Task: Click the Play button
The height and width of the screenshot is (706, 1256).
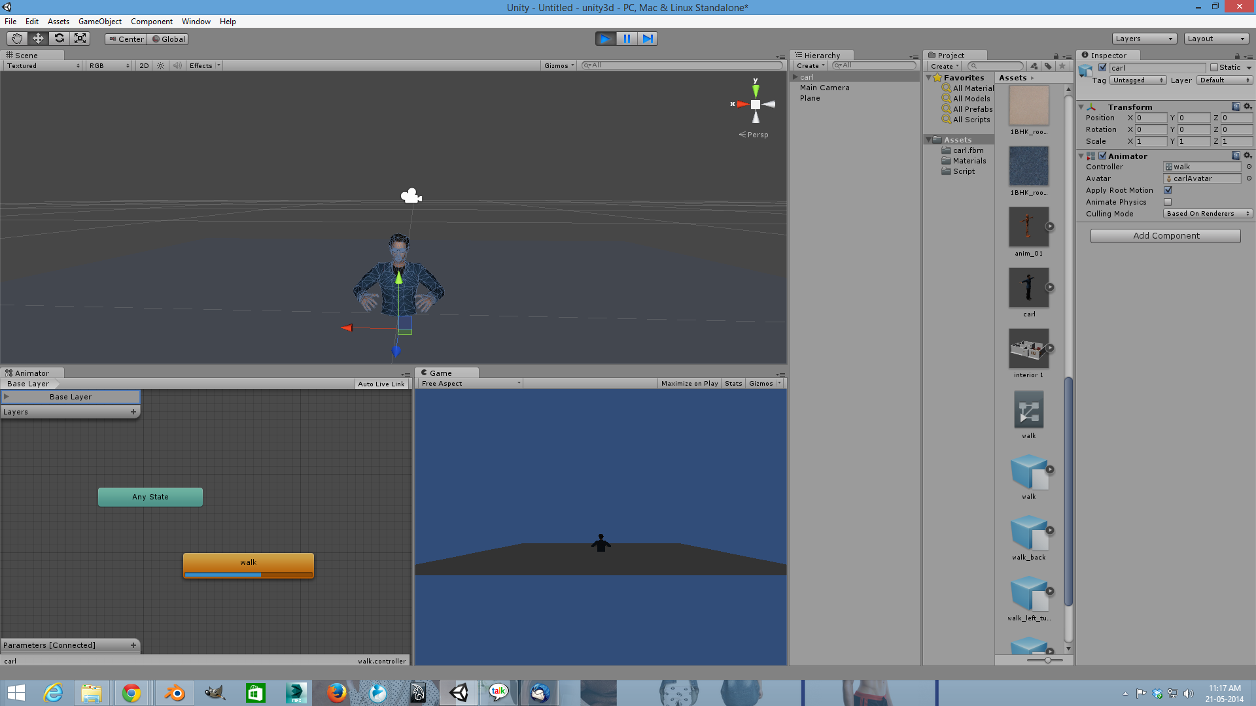Action: [605, 39]
